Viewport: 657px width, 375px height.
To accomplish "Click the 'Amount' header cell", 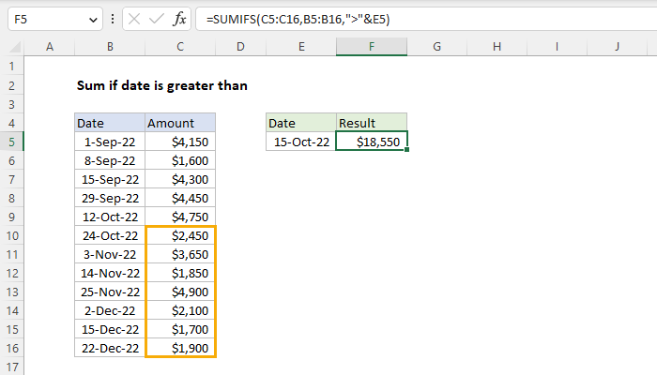I will click(x=180, y=123).
